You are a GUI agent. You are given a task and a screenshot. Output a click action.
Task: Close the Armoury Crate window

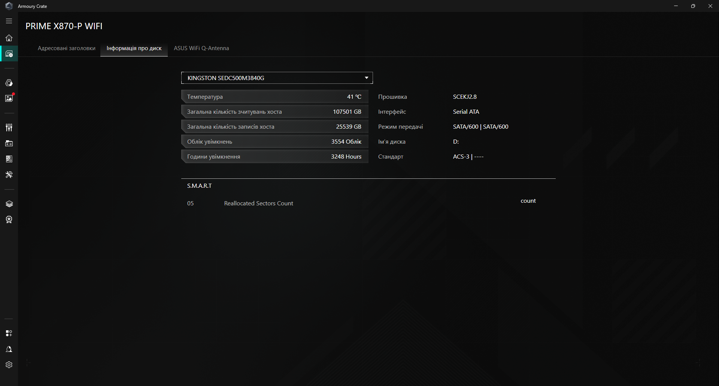[710, 6]
